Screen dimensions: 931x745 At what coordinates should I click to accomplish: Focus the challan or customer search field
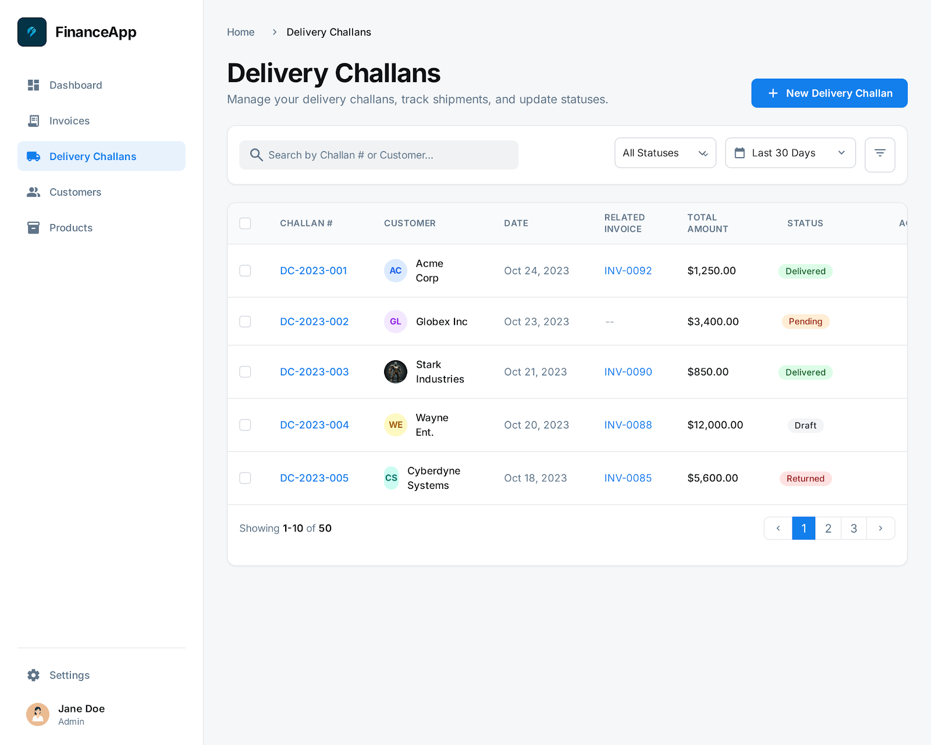click(378, 155)
